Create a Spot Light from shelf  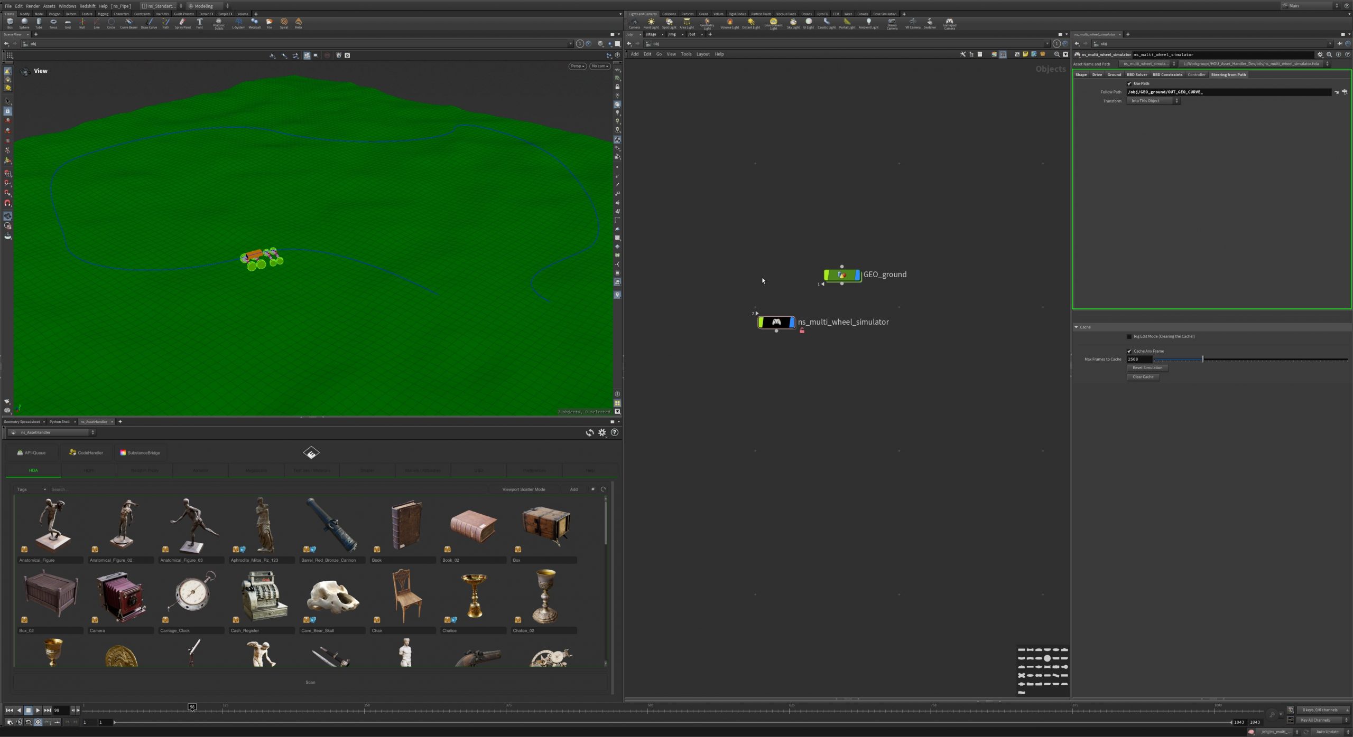(669, 23)
